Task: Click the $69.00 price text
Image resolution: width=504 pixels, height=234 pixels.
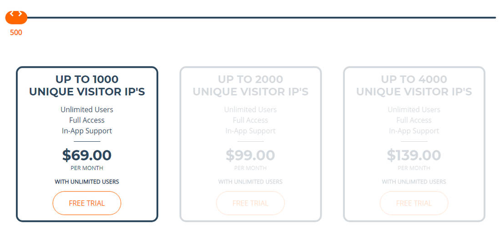Action: (87, 155)
